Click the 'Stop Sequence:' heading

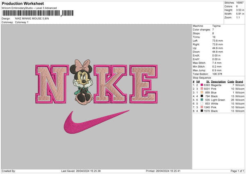click(202, 78)
